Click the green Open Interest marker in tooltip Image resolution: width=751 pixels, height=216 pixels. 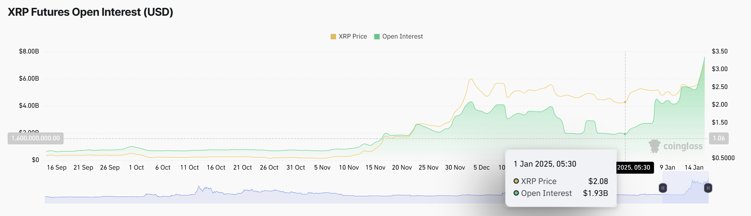tap(516, 193)
